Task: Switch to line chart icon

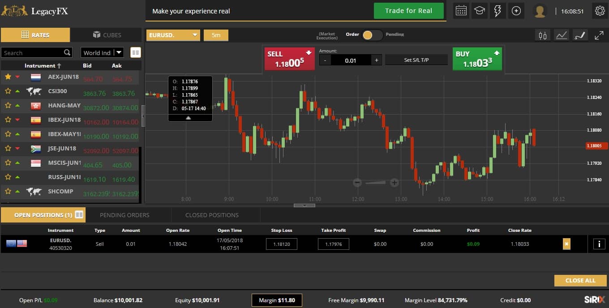Action: tap(562, 35)
